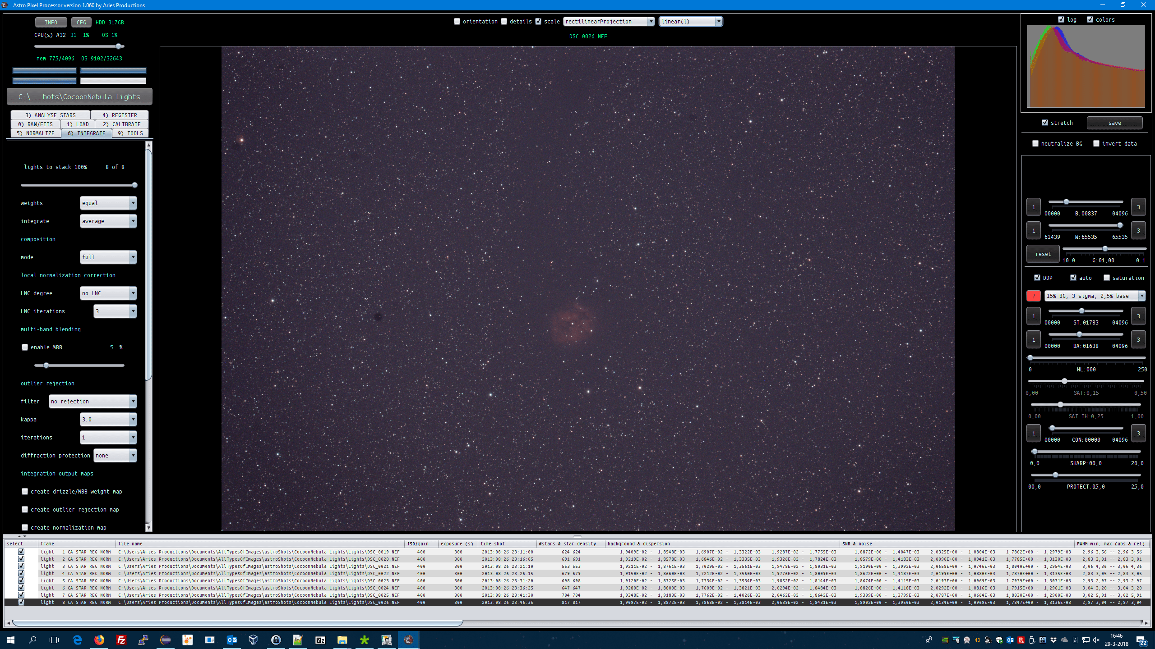This screenshot has width=1155, height=649.
Task: Toggle the enable MBB checkbox
Action: 25,347
